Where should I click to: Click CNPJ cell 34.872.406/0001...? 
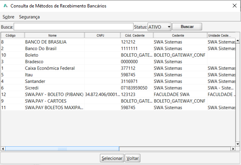coord(103,94)
